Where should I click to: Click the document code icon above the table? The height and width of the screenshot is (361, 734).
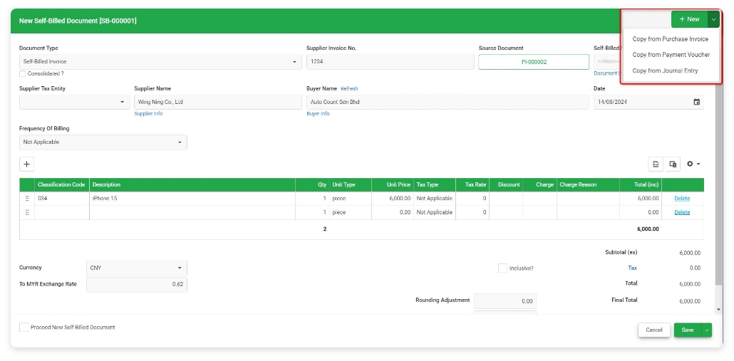click(x=656, y=164)
